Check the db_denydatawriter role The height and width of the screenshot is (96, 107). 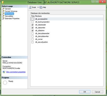pos(33,36)
